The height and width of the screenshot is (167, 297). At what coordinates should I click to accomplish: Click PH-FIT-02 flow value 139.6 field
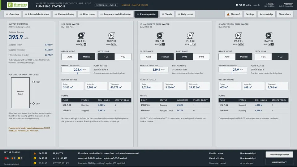click(154, 70)
